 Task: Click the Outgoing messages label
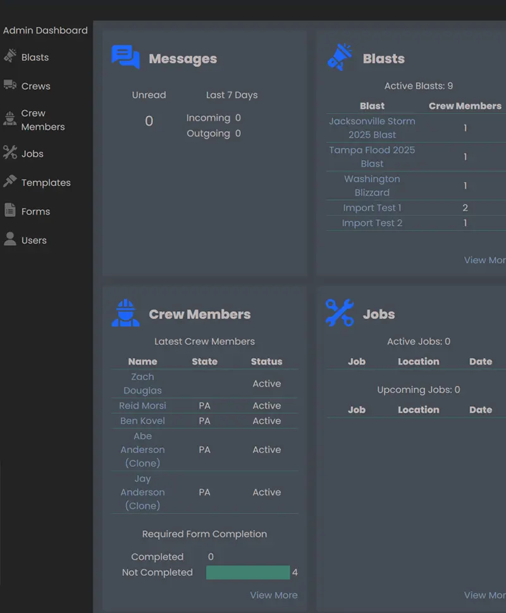(208, 133)
